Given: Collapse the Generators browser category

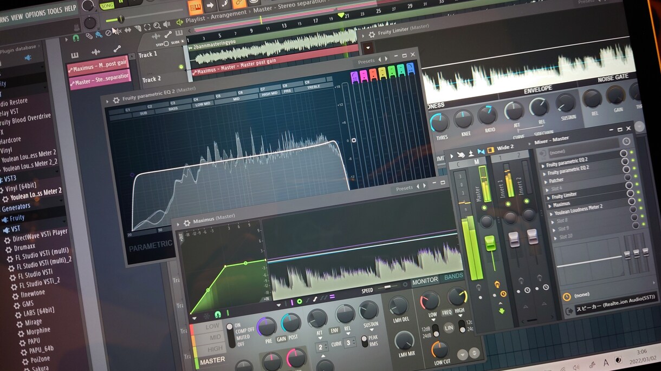Looking at the screenshot, I should pos(16,208).
